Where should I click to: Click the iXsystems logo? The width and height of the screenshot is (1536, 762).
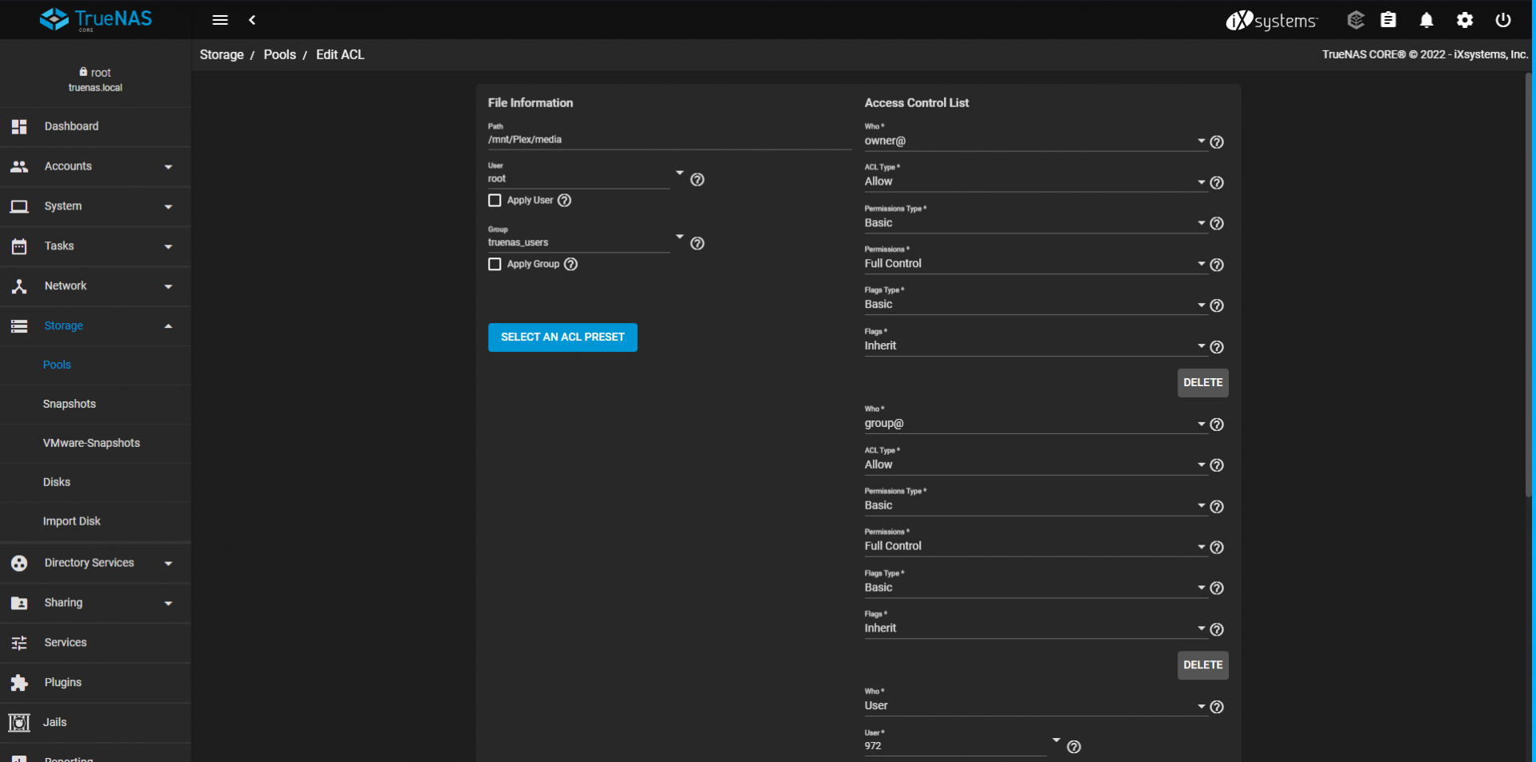point(1271,20)
